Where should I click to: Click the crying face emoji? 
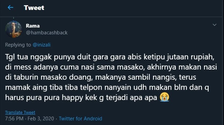click(165, 97)
